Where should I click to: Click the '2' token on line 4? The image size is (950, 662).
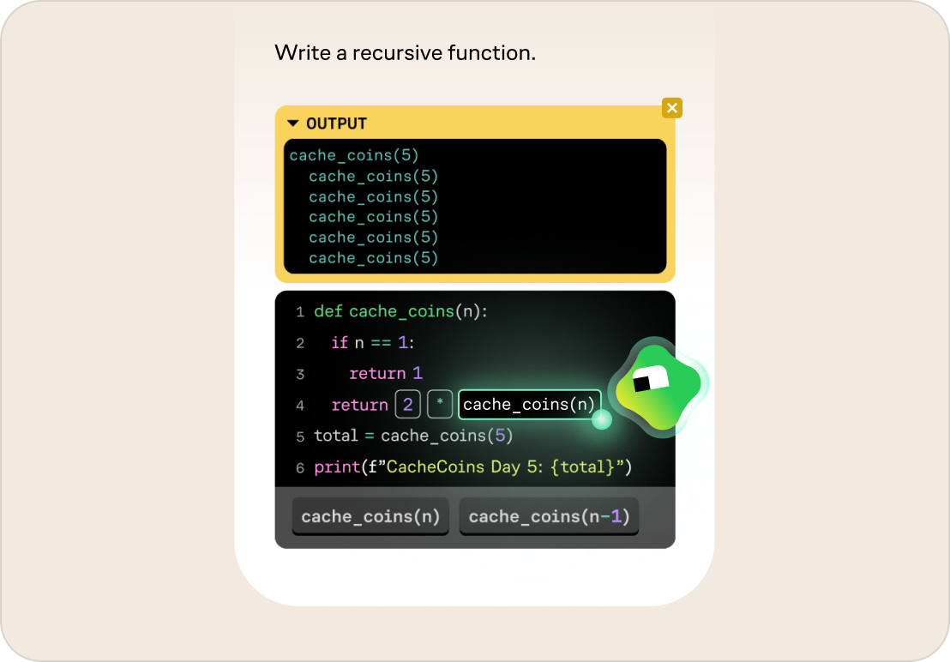[x=408, y=404]
